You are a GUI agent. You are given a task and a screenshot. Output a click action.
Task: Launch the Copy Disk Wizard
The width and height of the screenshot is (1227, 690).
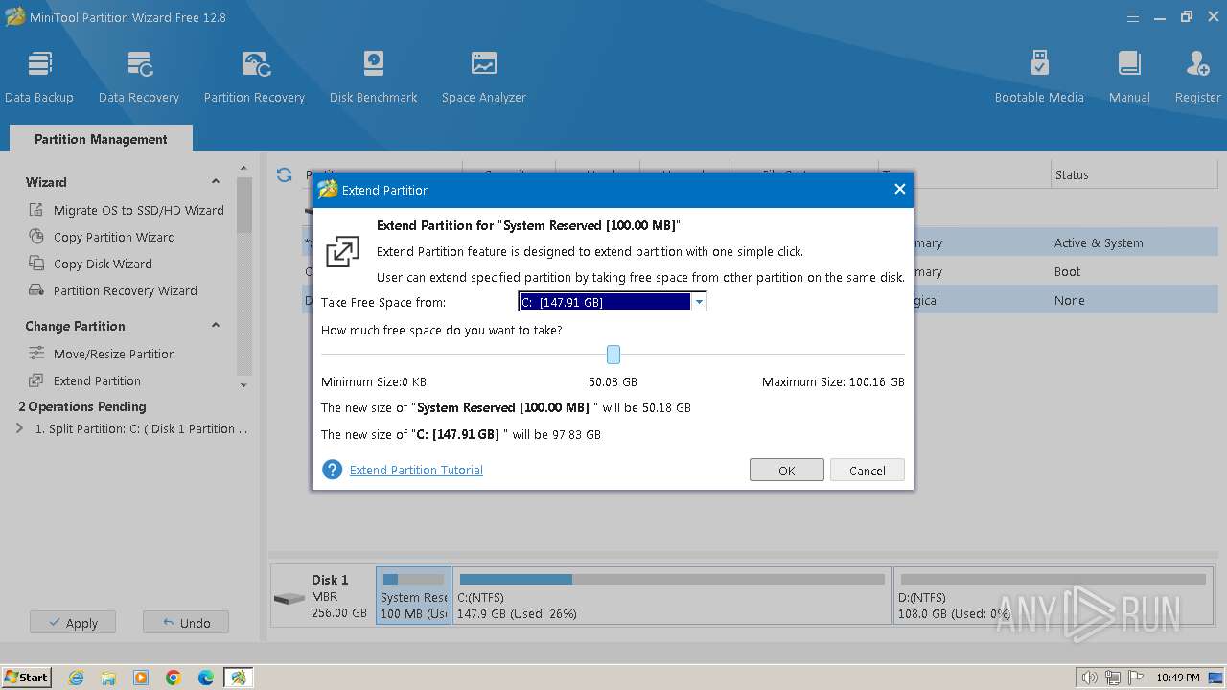91,264
